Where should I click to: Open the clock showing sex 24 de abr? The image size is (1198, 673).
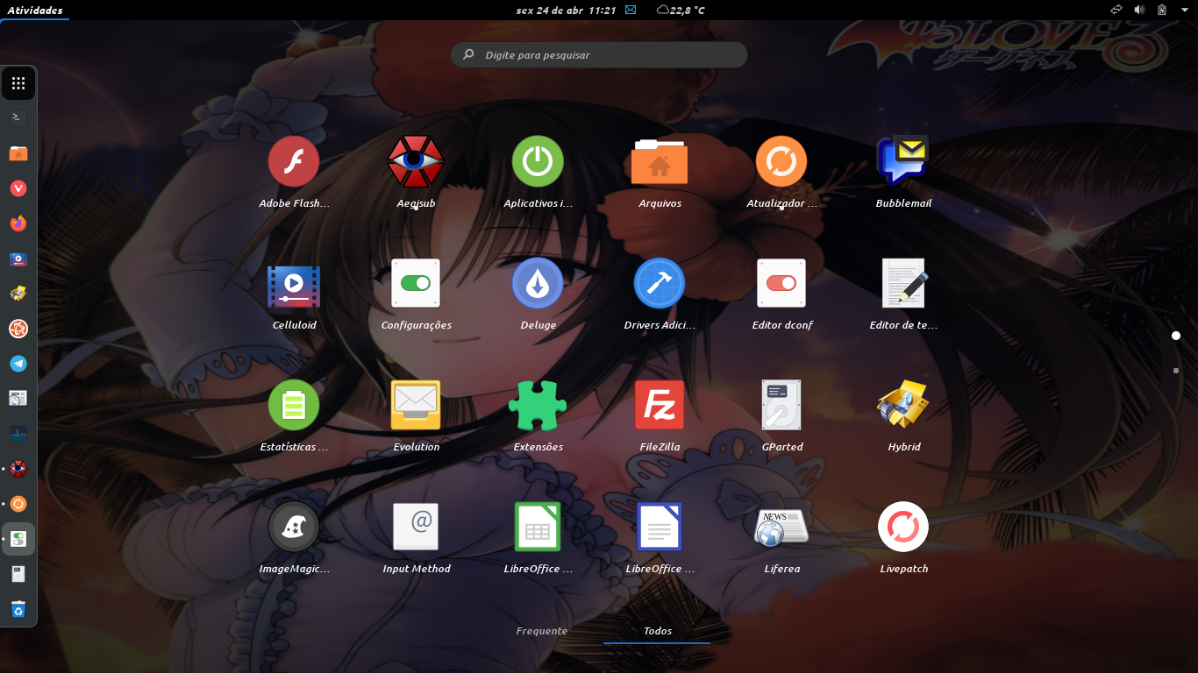coord(566,11)
